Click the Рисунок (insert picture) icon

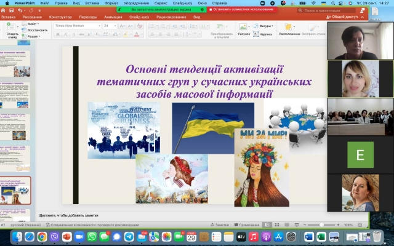tap(243, 26)
